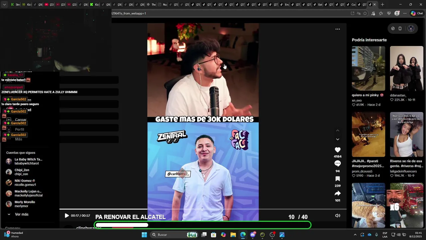Click the translate page icon in address bar

359,13
